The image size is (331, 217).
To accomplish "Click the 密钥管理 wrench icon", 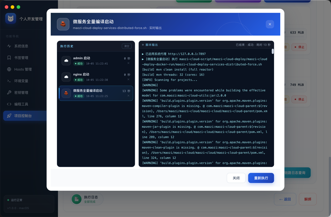I will [9, 92].
